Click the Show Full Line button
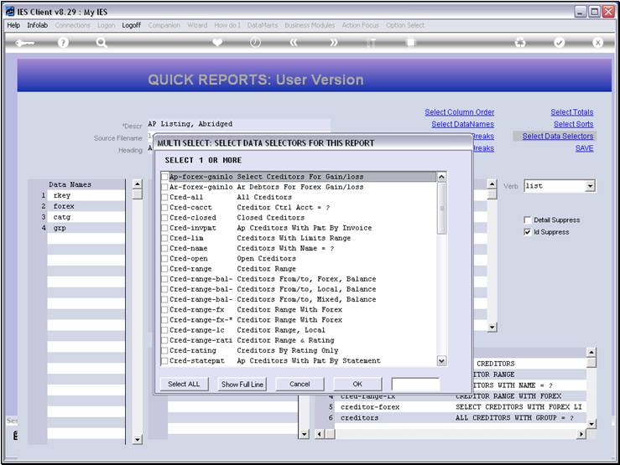620x465 pixels. [242, 384]
